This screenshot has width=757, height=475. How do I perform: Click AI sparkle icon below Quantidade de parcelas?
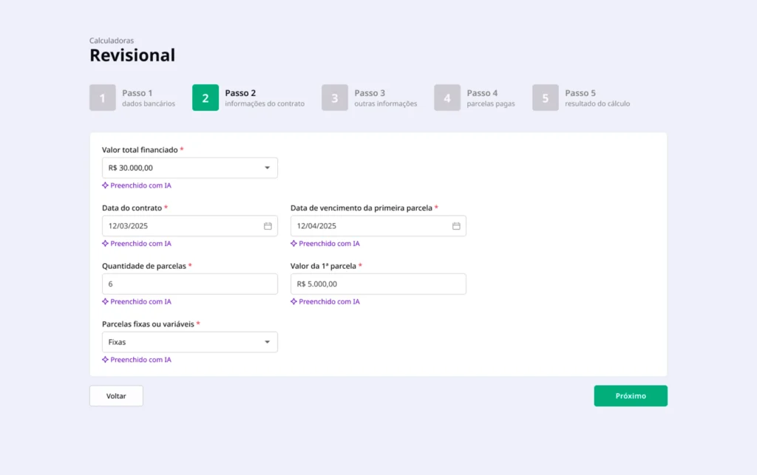(106, 301)
